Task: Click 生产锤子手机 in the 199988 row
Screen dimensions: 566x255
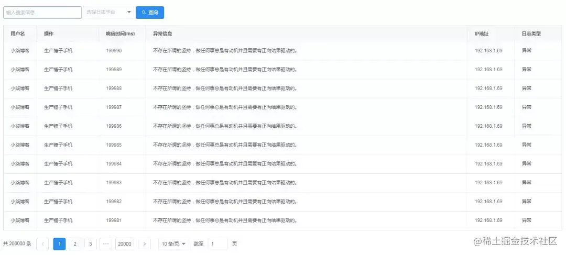Action: click(x=58, y=88)
